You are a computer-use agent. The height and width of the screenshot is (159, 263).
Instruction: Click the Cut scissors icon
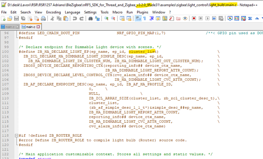pyautogui.click(x=52, y=18)
